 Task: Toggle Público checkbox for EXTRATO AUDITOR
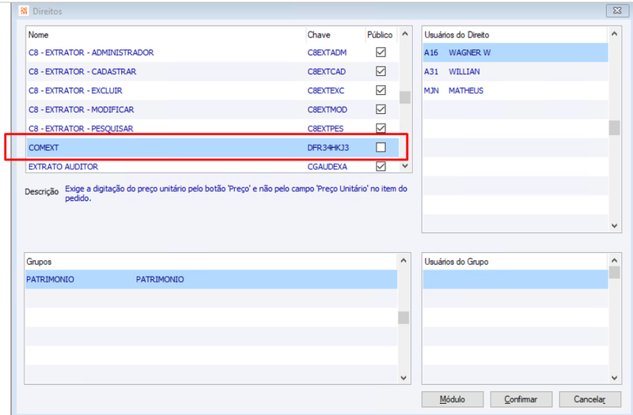tap(381, 166)
